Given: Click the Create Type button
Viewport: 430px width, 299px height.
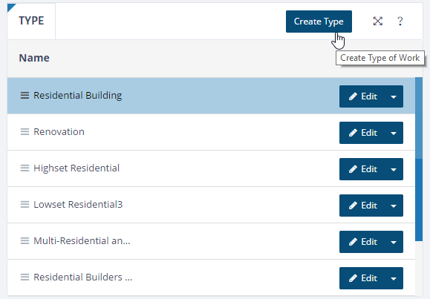Looking at the screenshot, I should [x=319, y=22].
